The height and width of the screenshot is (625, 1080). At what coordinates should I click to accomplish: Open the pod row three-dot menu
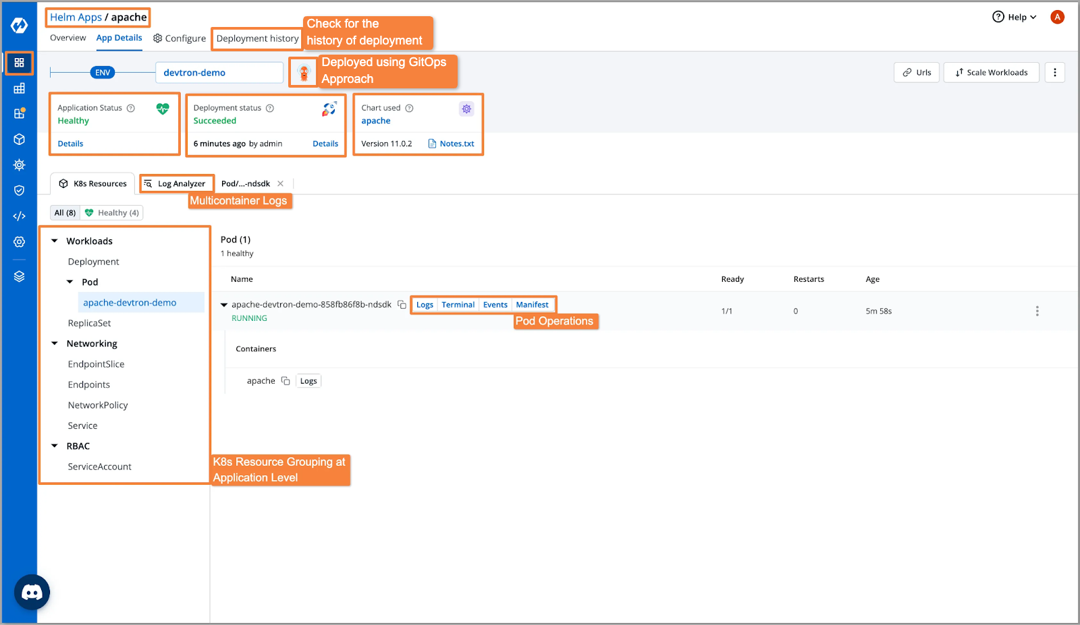pyautogui.click(x=1037, y=311)
